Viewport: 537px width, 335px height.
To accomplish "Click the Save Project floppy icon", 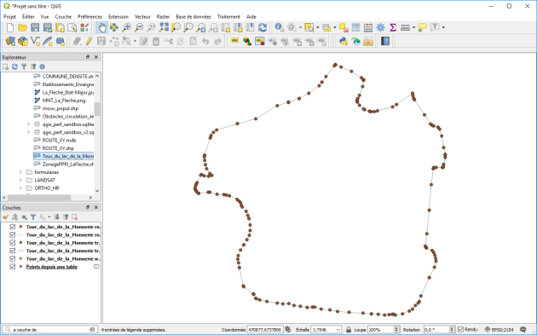I will click(x=35, y=27).
